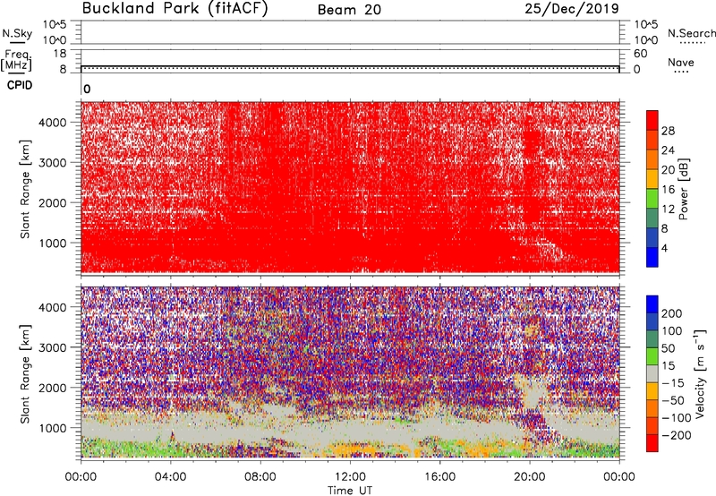716x496 pixels.
Task: Click the 28 dB power scale label
Action: (668, 131)
